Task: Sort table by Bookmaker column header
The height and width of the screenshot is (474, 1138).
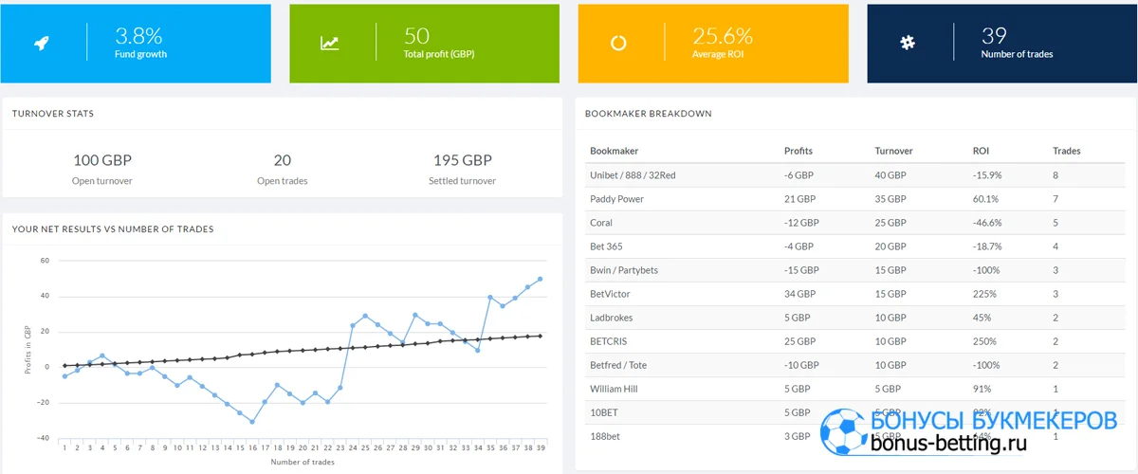Action: pyautogui.click(x=614, y=151)
